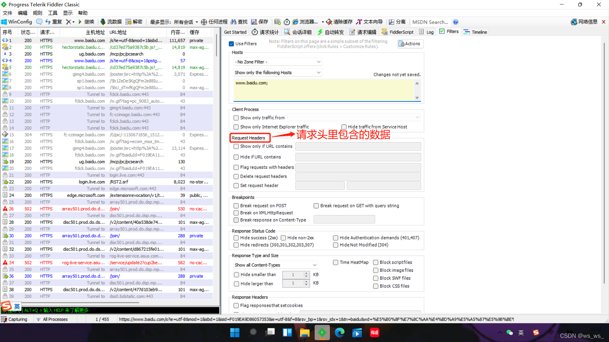Enable Show only traffic from checkbox

click(236, 118)
